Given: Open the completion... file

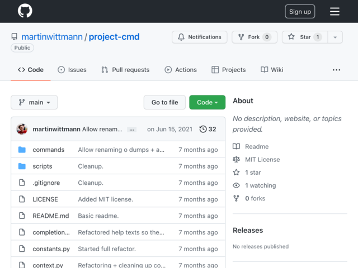Looking at the screenshot, I should point(51,232).
